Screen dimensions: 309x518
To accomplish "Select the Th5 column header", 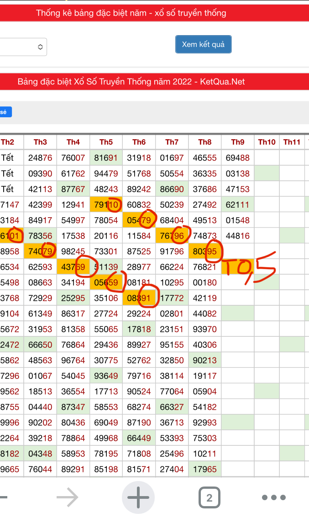I will (106, 142).
